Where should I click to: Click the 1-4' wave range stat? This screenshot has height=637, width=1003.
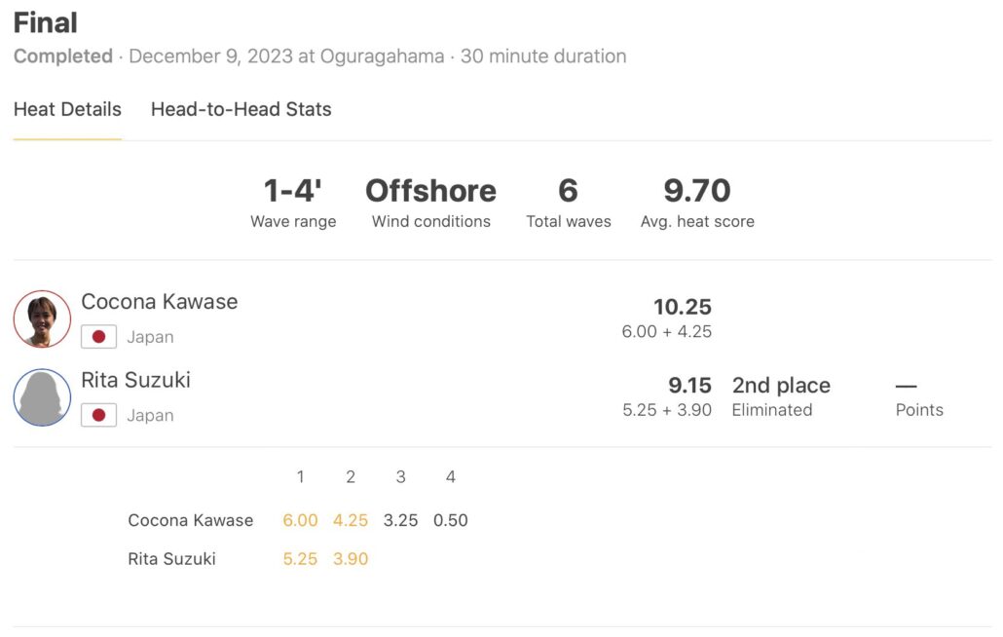coord(293,192)
